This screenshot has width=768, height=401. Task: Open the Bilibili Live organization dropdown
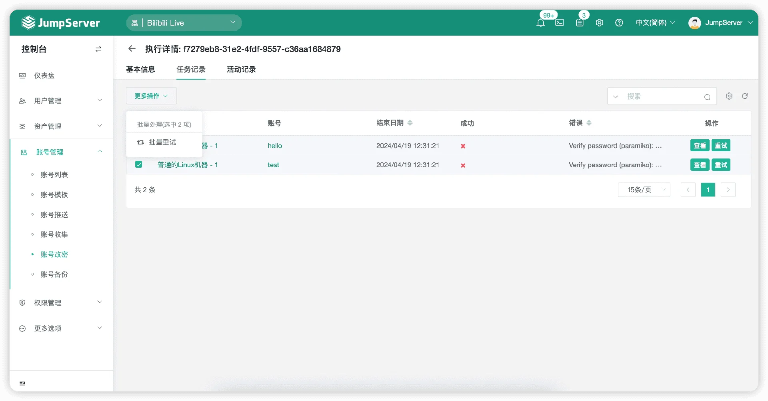pos(184,23)
